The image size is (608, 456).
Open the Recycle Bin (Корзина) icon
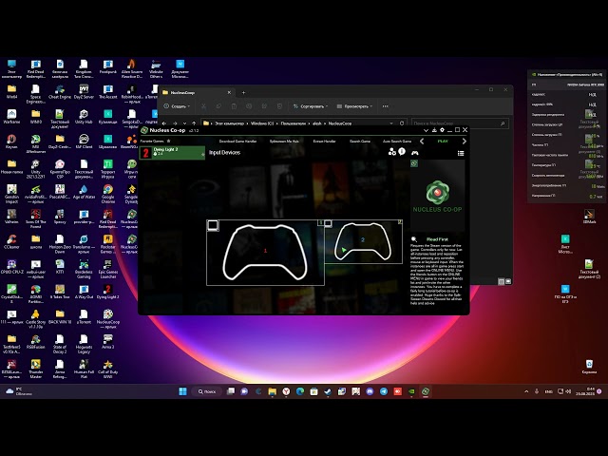(589, 367)
